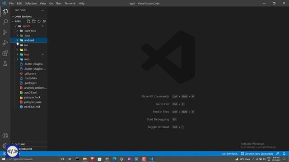Viewport: 289px width, 162px height.
Task: Refresh the explorer tree
Action: (x=39, y=21)
